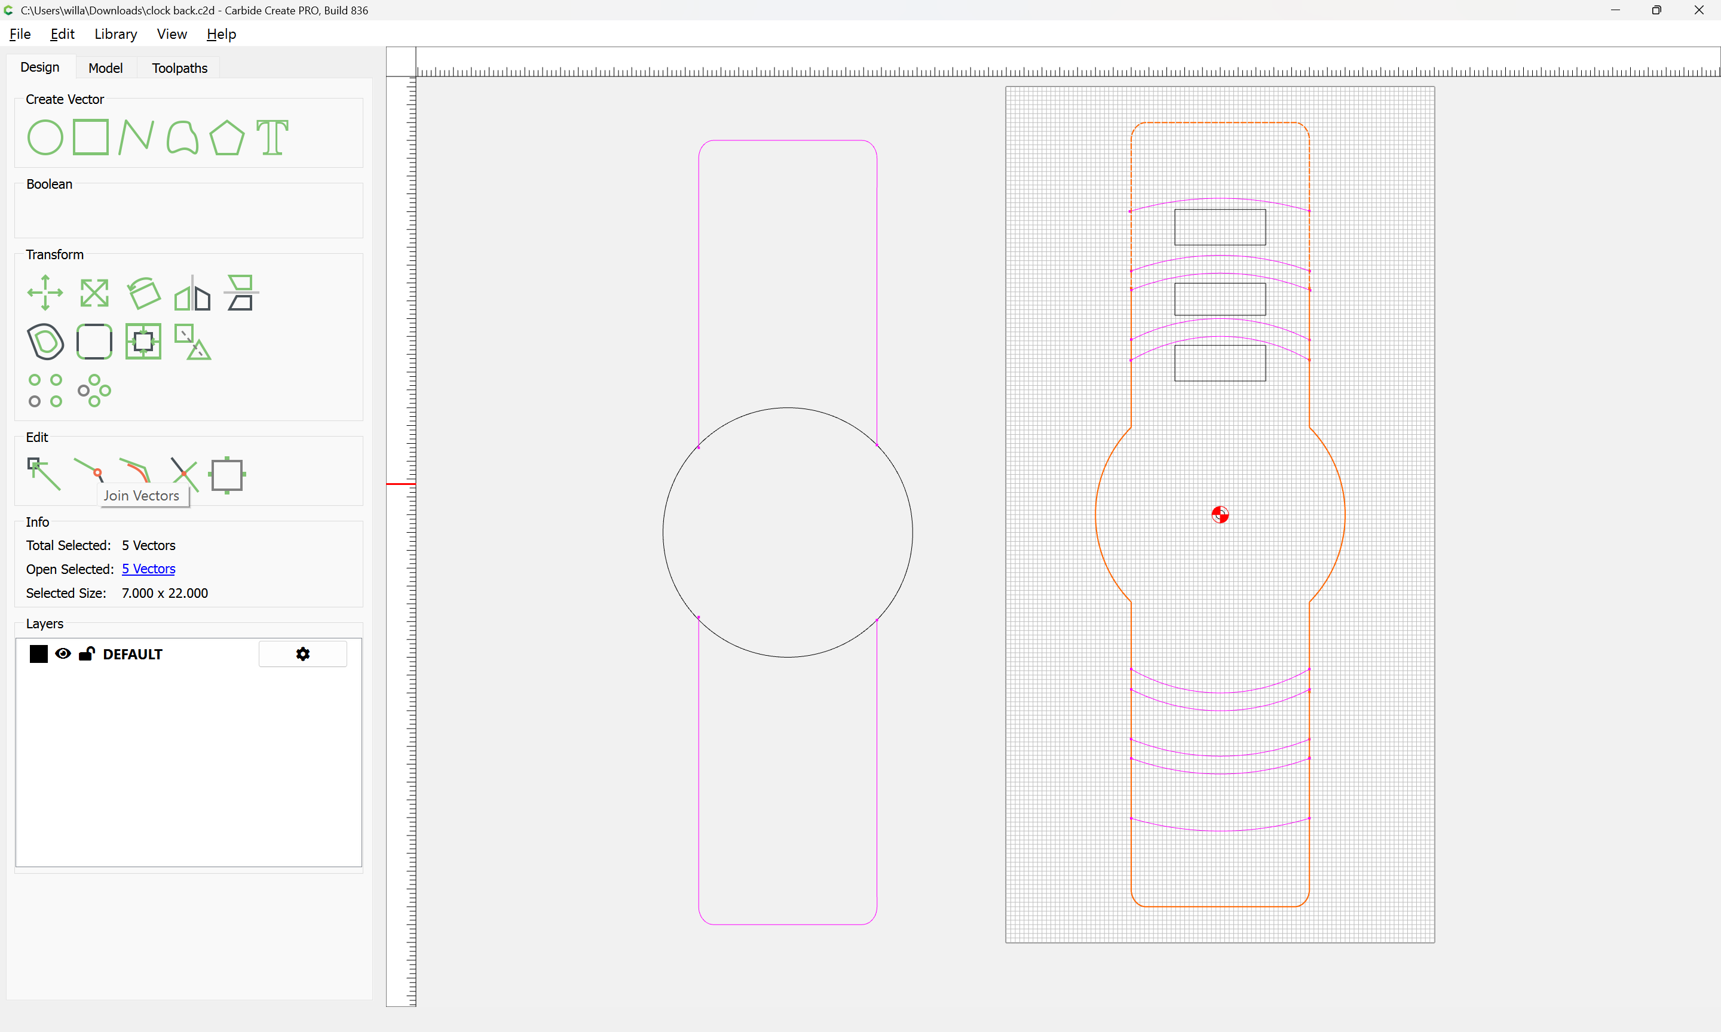The image size is (1721, 1032).
Task: Switch to the Toolpaths tab
Action: pos(179,68)
